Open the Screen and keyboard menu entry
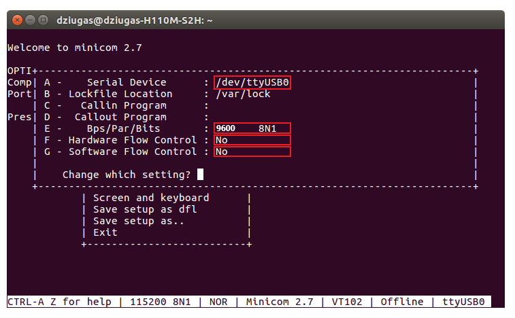Viewport: 515px width, 318px height. (x=151, y=198)
